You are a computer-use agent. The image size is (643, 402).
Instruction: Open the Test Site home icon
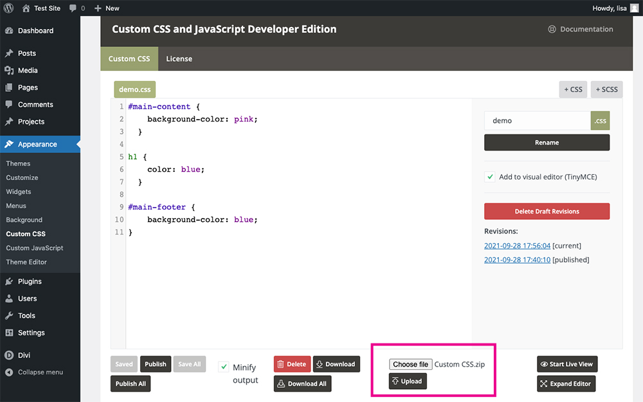pyautogui.click(x=26, y=8)
